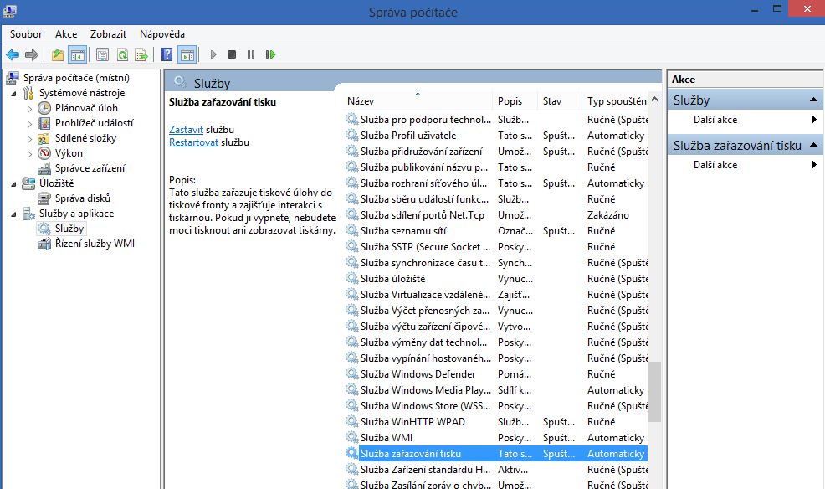Click the Refresh toolbar icon
This screenshot has width=825, height=489.
tap(122, 54)
